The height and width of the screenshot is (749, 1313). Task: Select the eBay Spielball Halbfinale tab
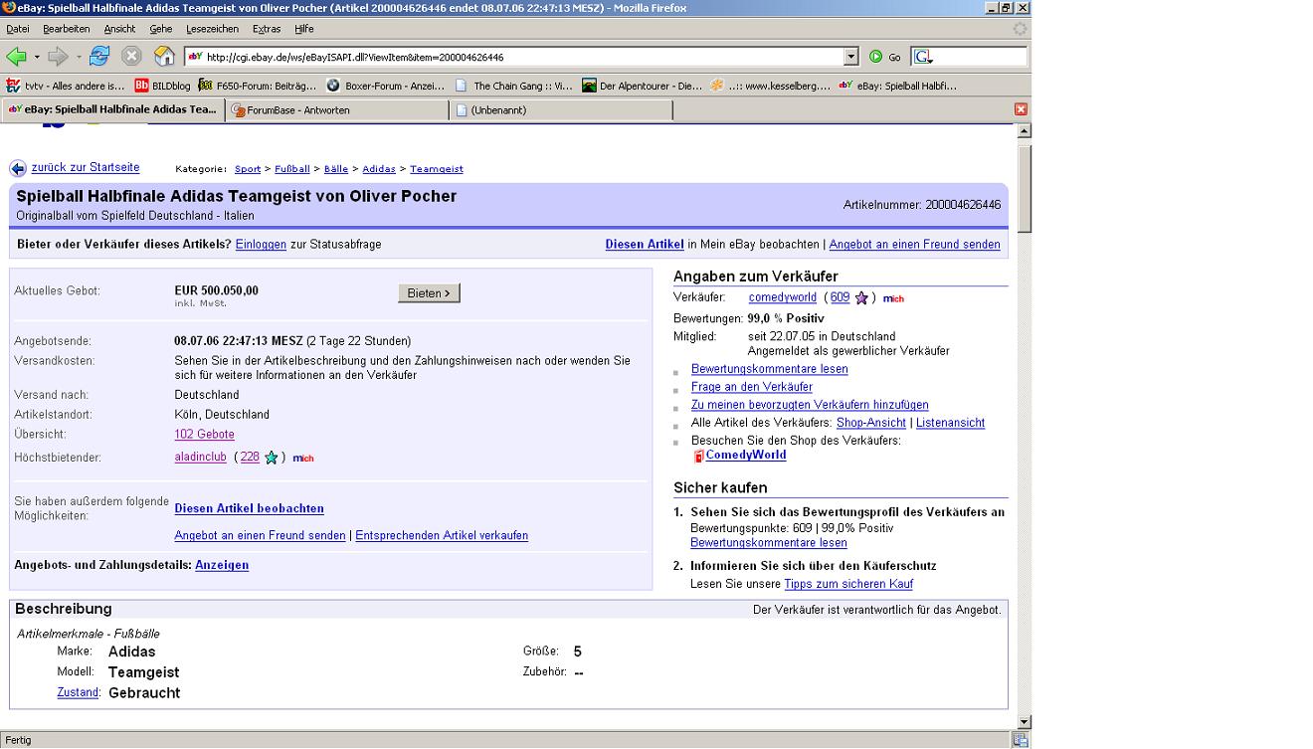[x=112, y=109]
